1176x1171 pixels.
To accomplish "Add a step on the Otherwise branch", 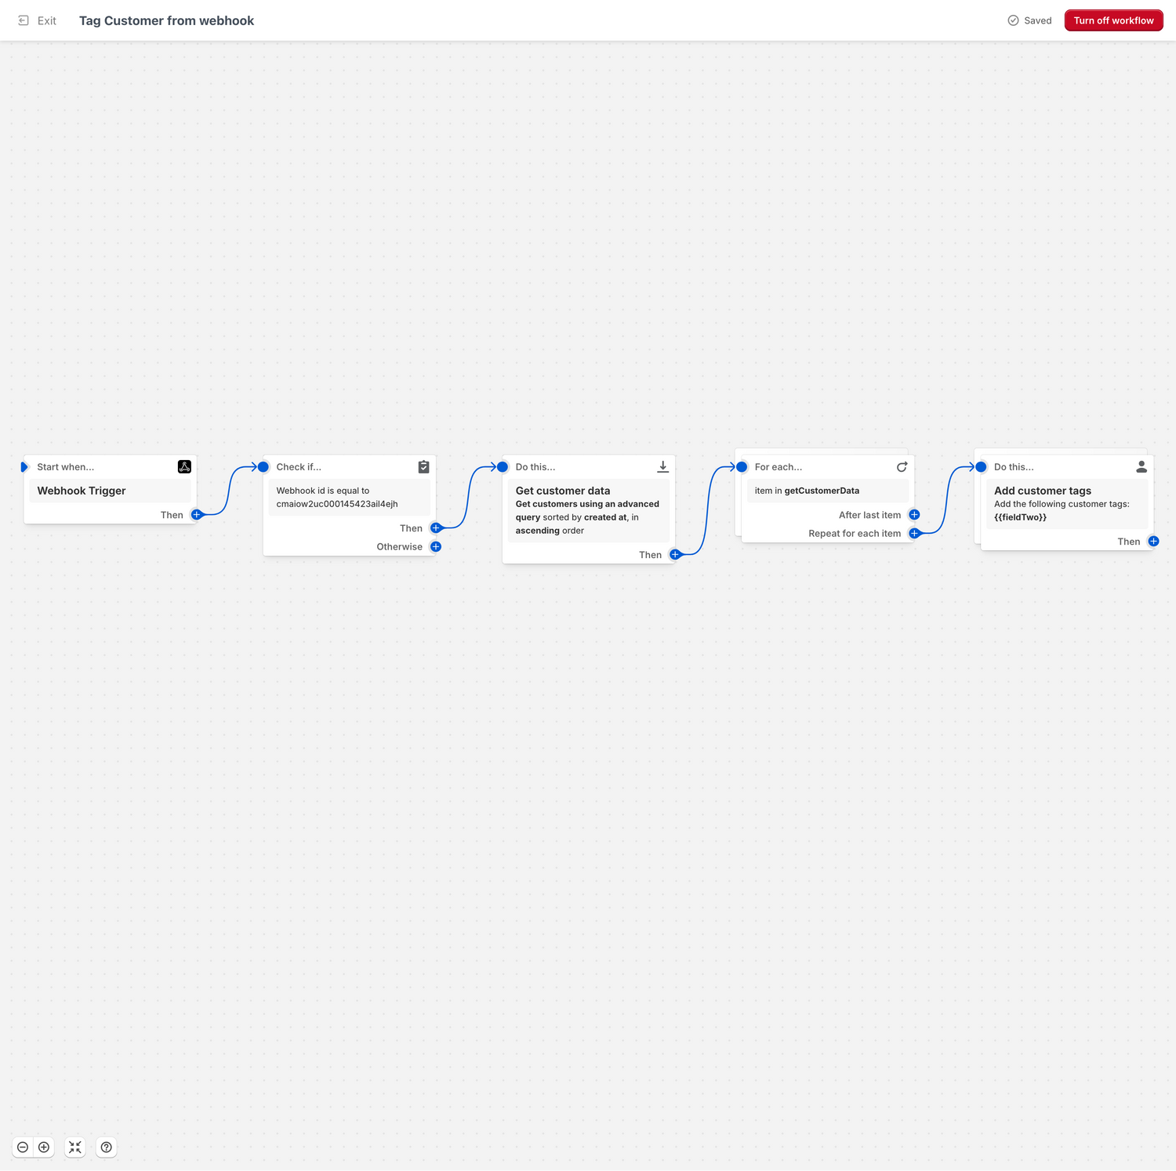I will pos(436,546).
